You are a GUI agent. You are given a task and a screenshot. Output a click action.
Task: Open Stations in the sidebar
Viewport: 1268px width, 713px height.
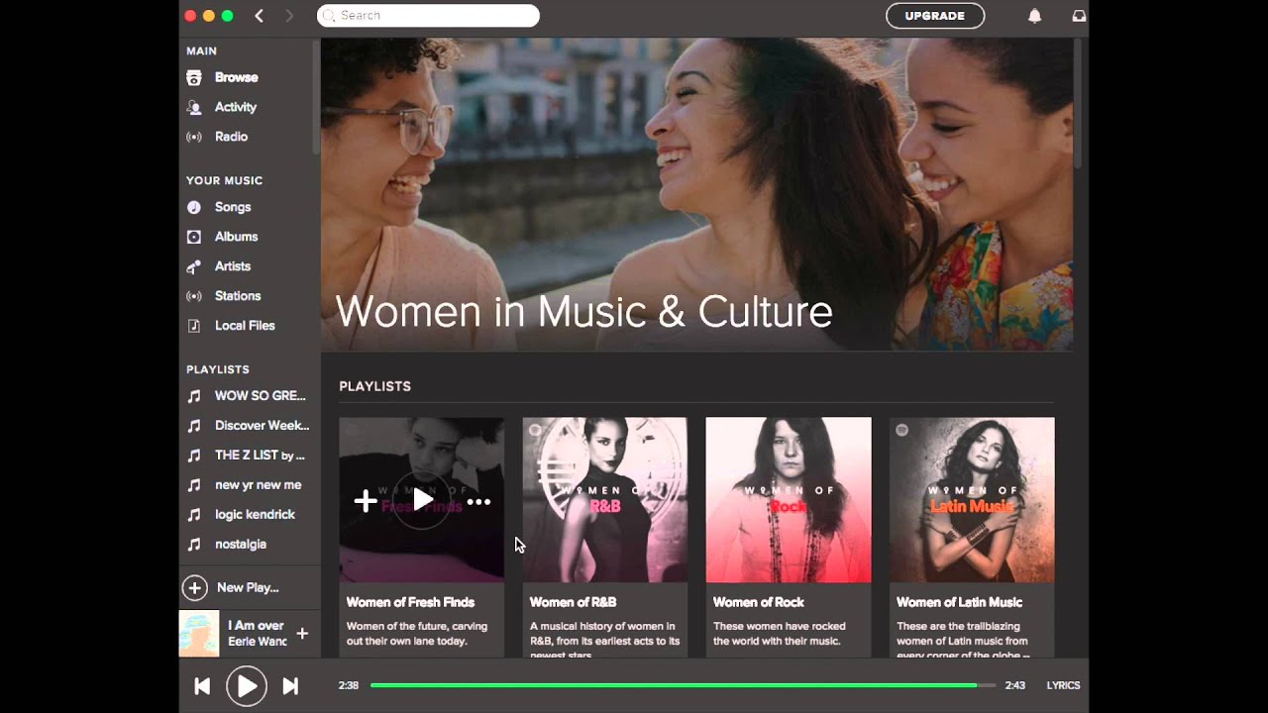pos(238,296)
